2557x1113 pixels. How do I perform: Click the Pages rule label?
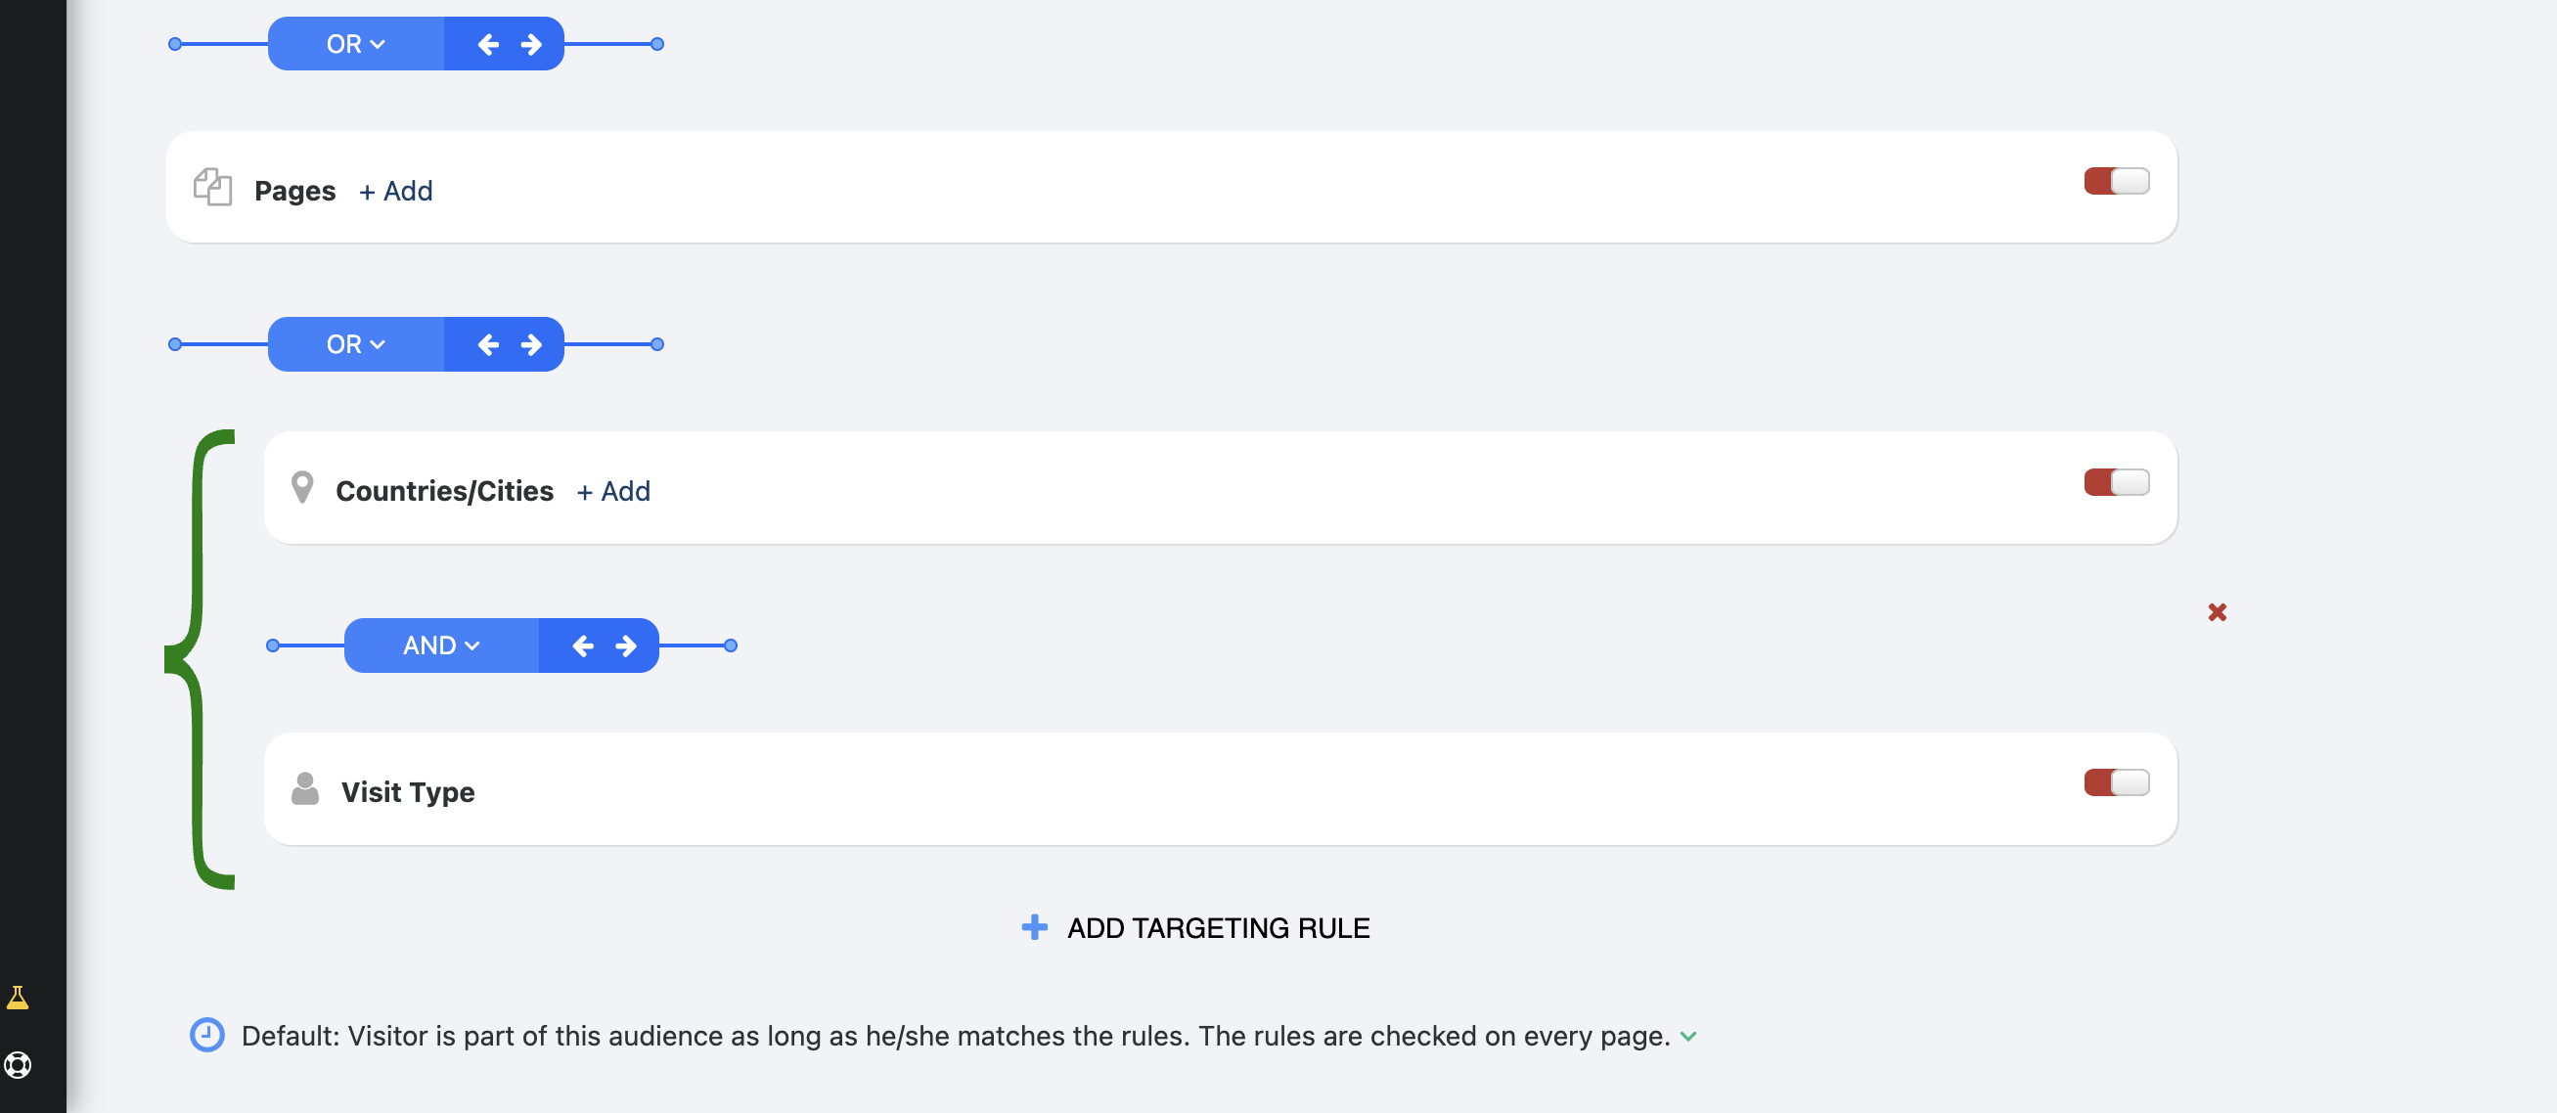[294, 191]
